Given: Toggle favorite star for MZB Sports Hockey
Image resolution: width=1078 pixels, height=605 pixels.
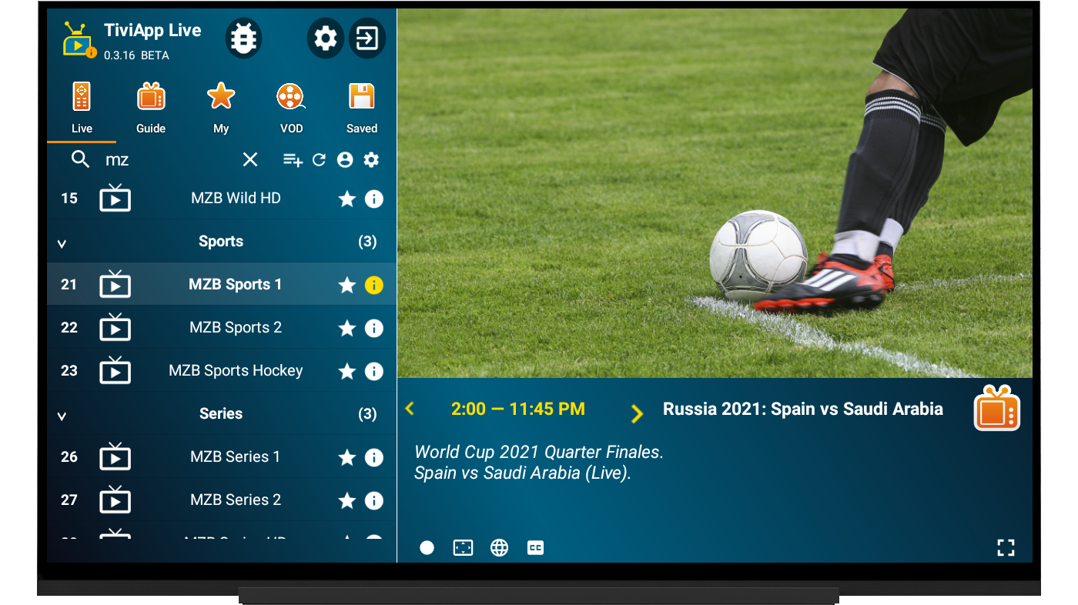Looking at the screenshot, I should (347, 372).
